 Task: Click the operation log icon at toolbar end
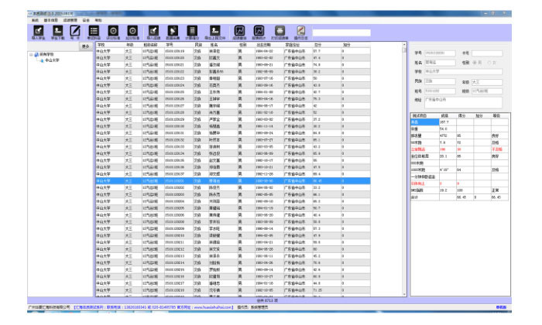(300, 30)
